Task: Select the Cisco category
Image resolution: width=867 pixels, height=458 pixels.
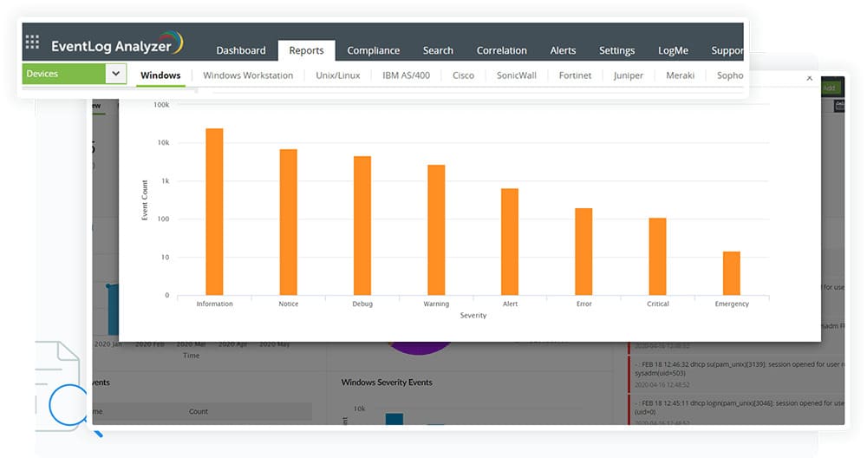Action: click(x=463, y=75)
